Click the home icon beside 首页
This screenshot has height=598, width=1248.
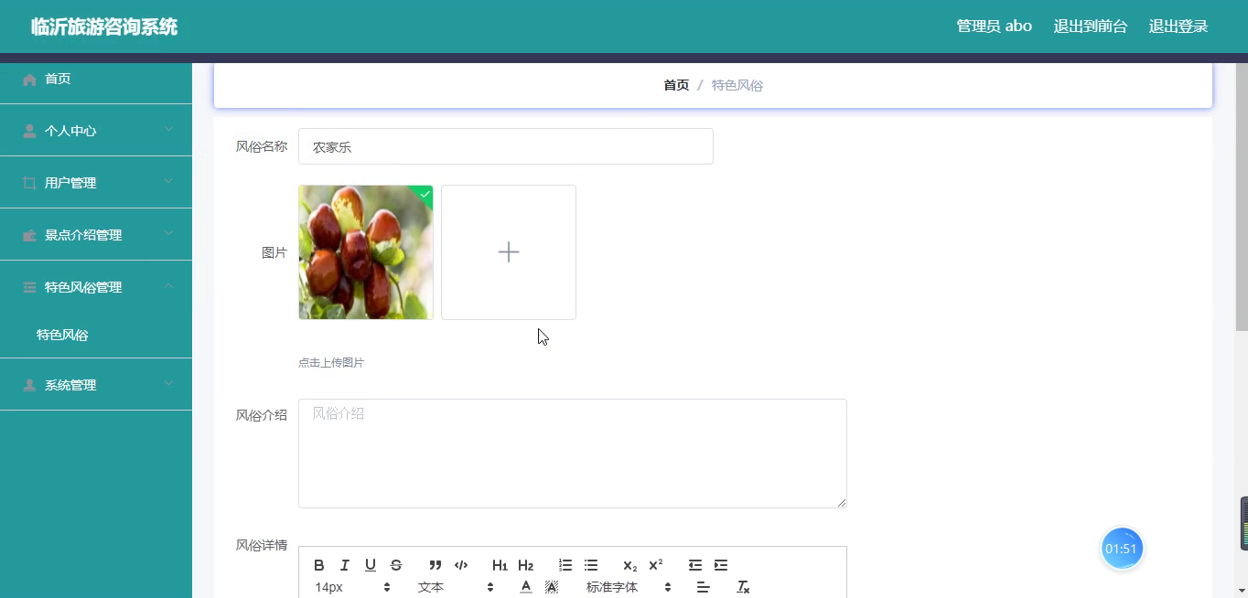[29, 80]
